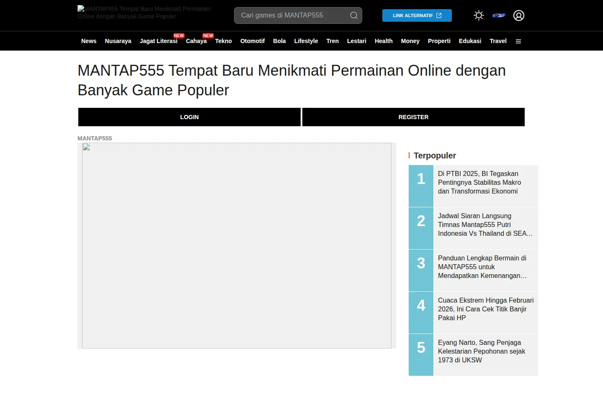The image size is (603, 418).
Task: Go to the Nusaraya section
Action: [118, 41]
